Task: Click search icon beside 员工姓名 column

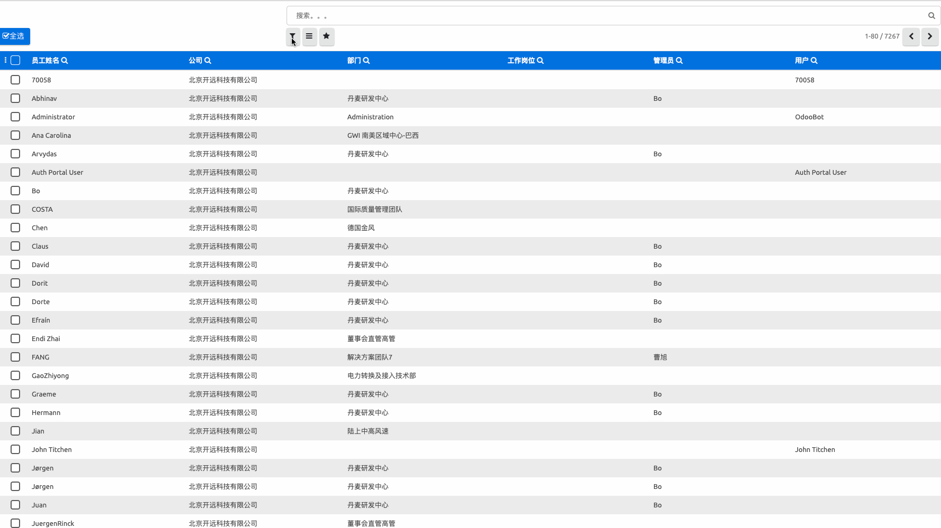Action: [x=64, y=61]
